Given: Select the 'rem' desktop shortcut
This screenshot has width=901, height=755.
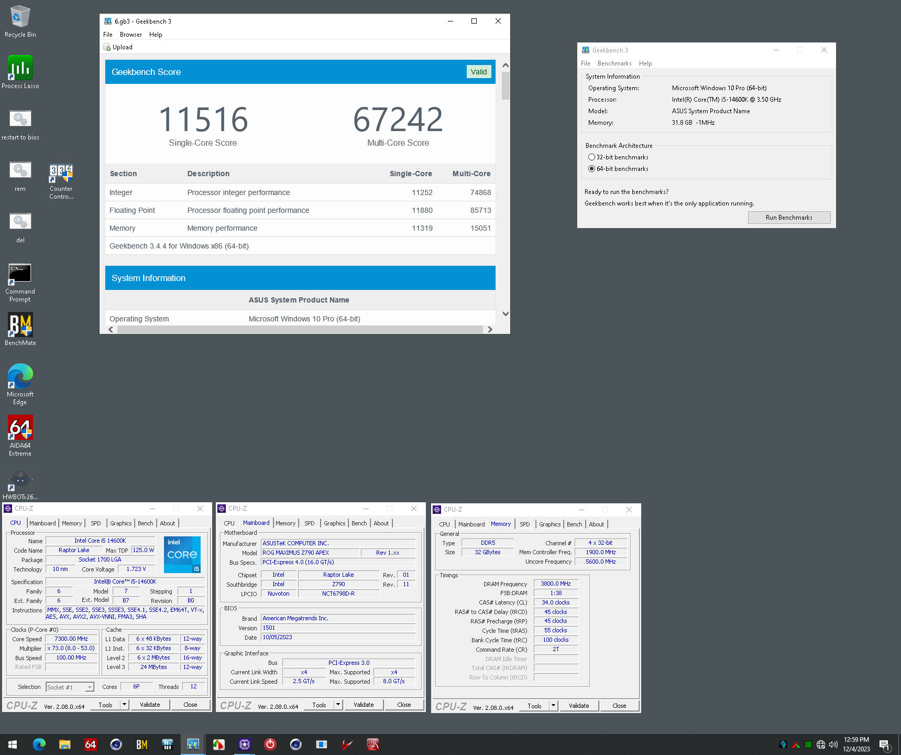Looking at the screenshot, I should pyautogui.click(x=20, y=176).
